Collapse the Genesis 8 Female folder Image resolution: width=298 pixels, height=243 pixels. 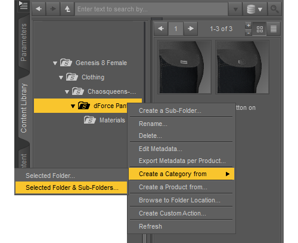(55, 63)
